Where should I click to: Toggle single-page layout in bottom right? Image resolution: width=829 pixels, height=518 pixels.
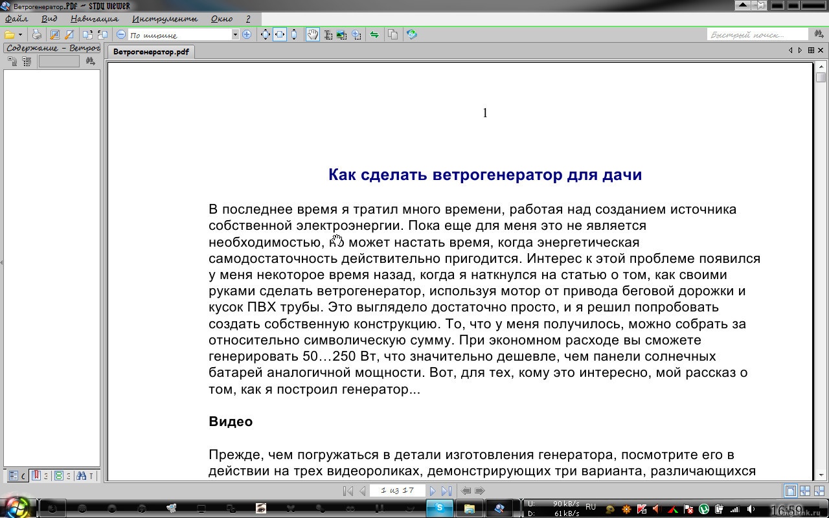coord(791,491)
